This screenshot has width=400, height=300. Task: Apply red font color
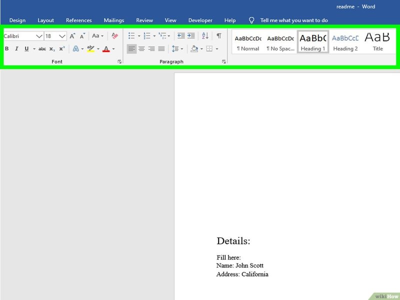coord(106,49)
